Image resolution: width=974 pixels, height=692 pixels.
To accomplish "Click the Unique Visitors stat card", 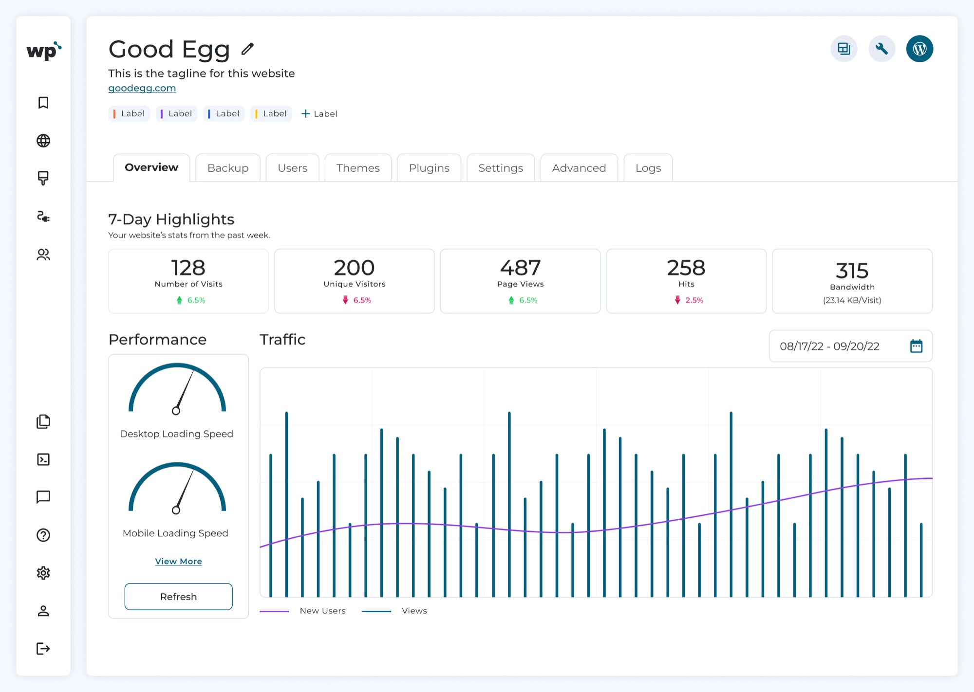I will click(355, 281).
